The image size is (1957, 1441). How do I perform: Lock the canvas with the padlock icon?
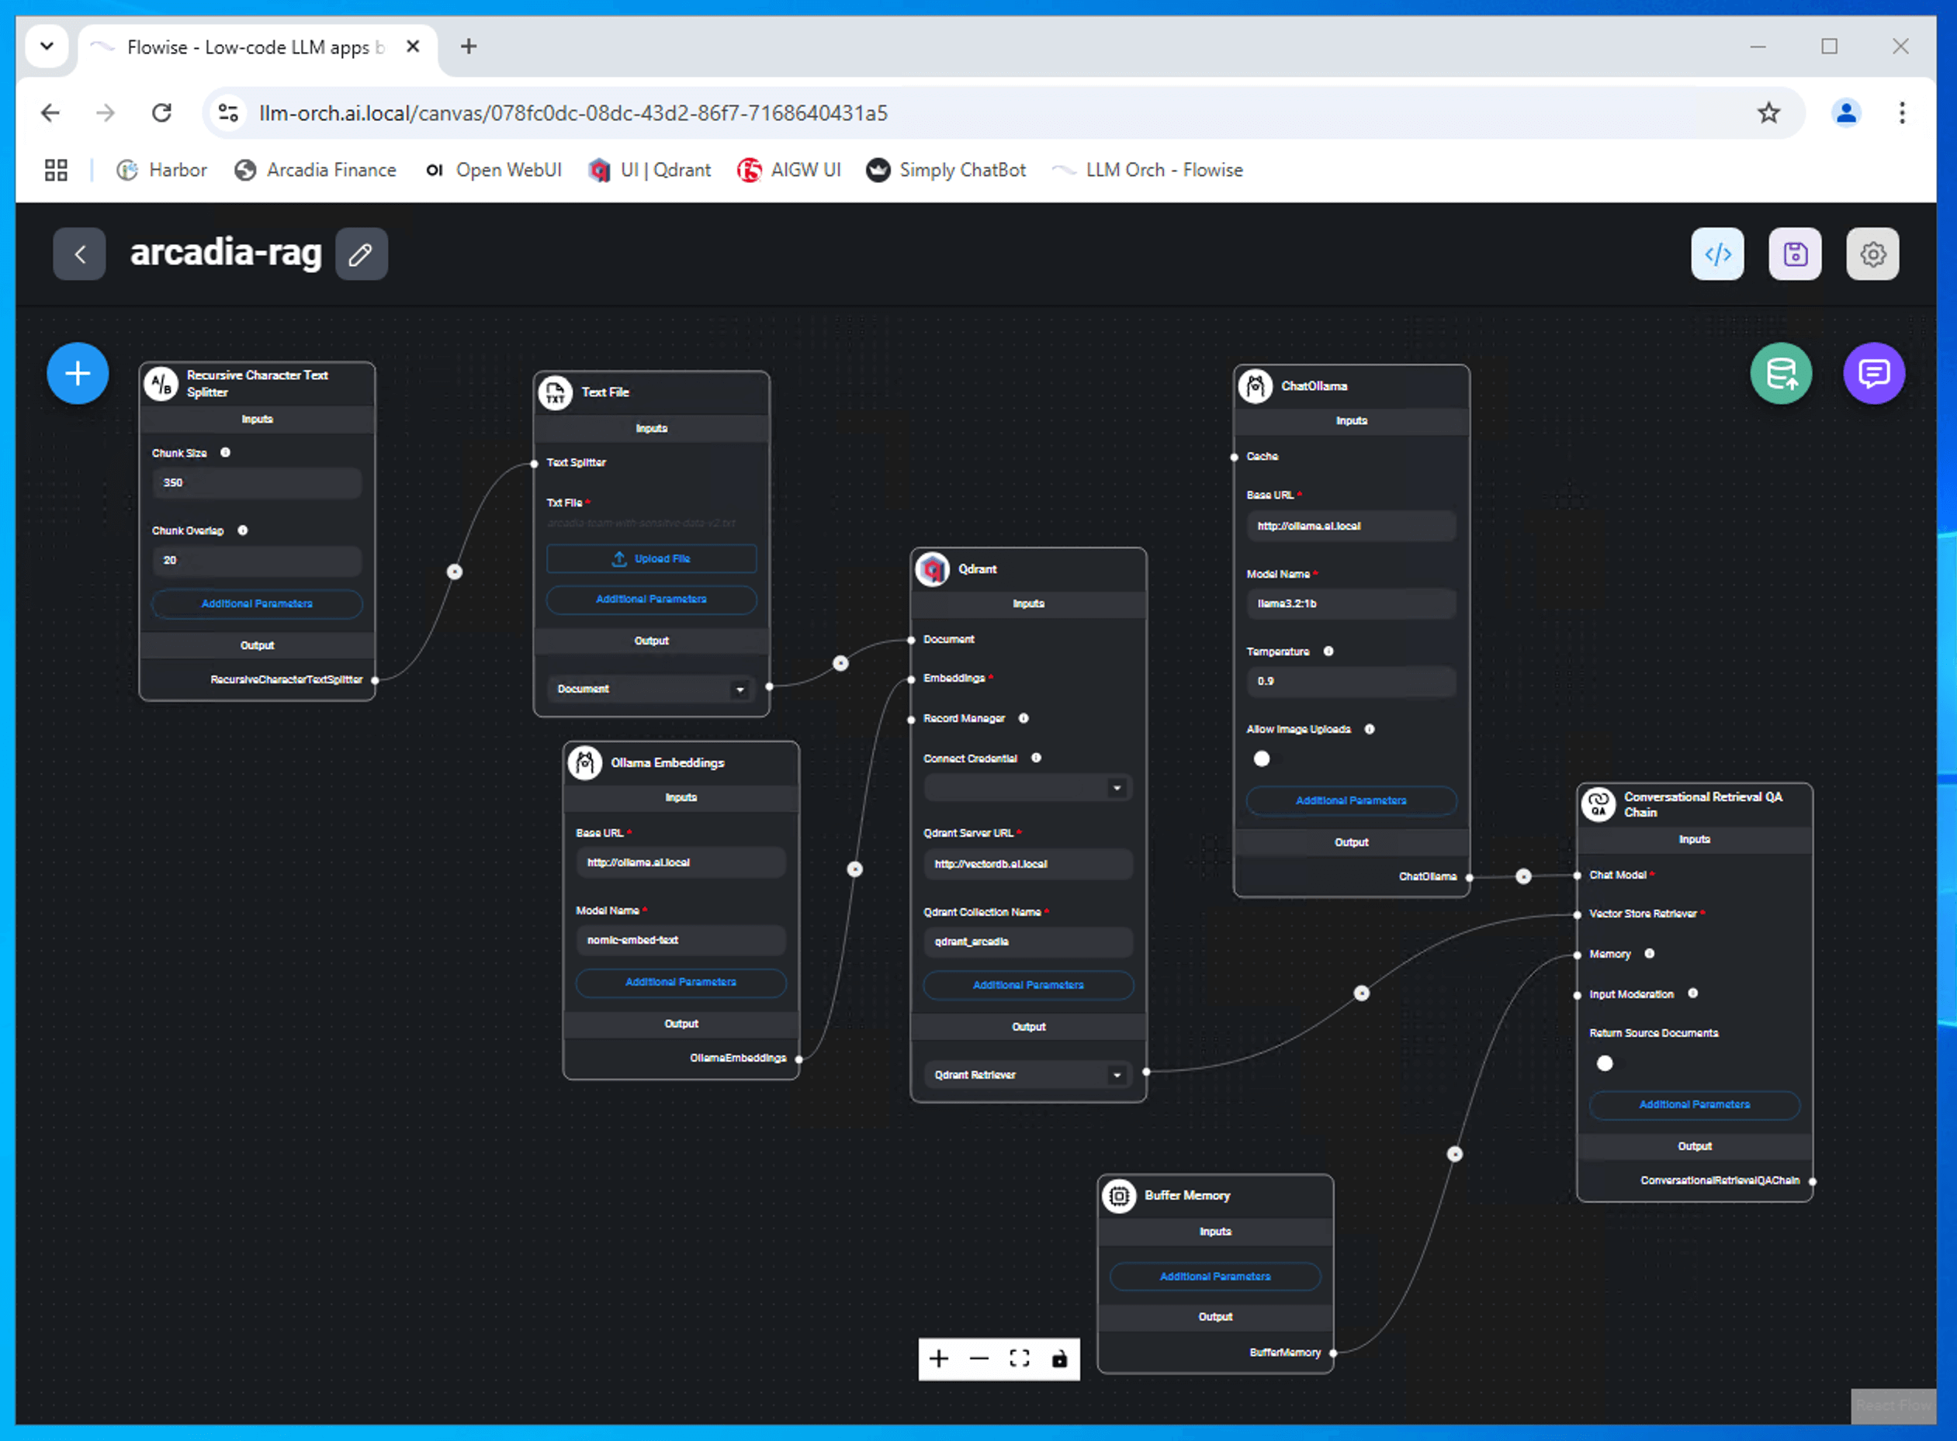(x=1059, y=1358)
